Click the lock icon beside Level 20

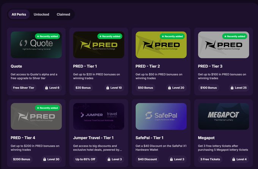[x=170, y=88]
